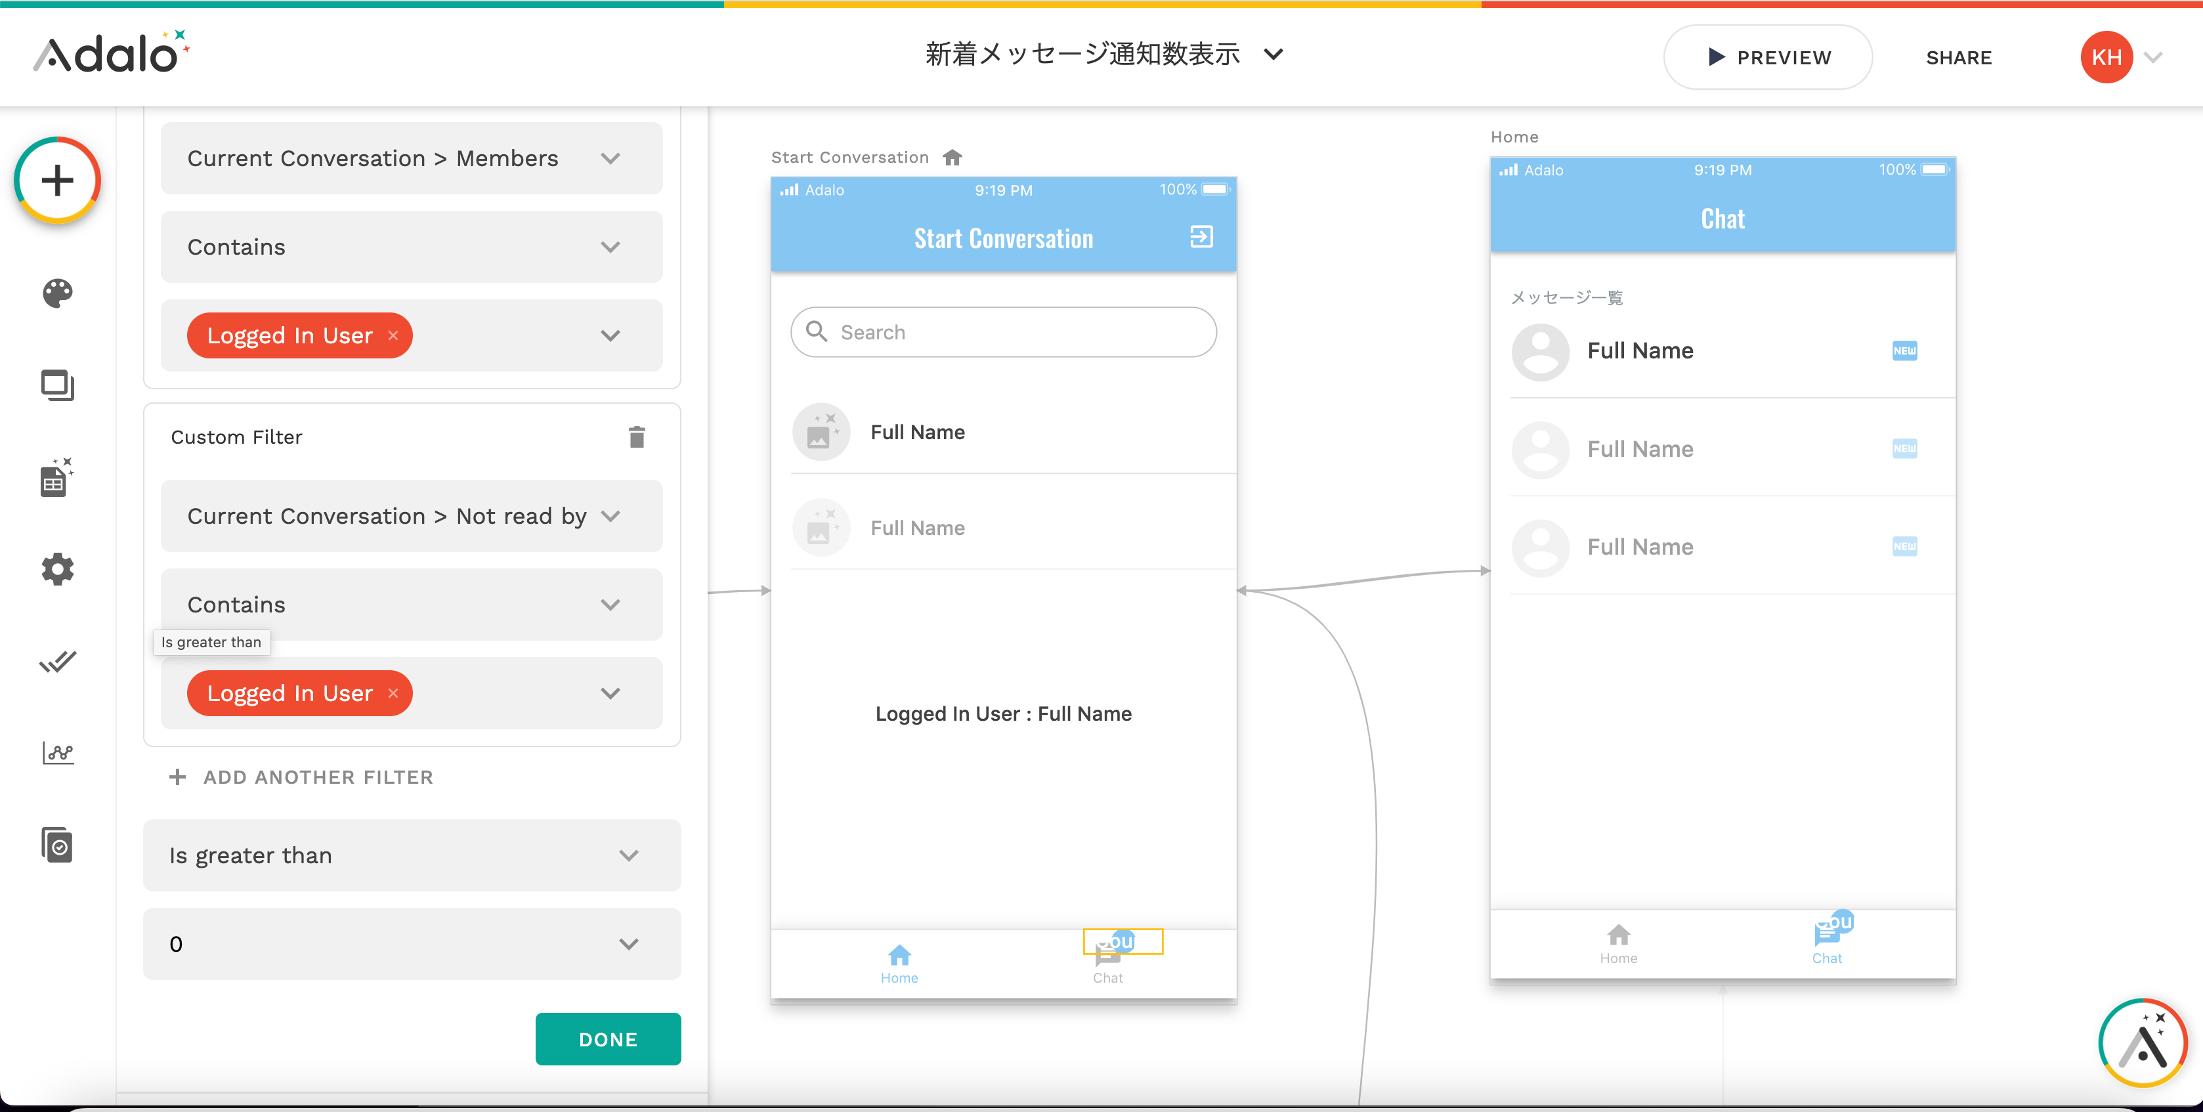
Task: Expand Current Conversation > Members dropdown
Action: (x=412, y=158)
